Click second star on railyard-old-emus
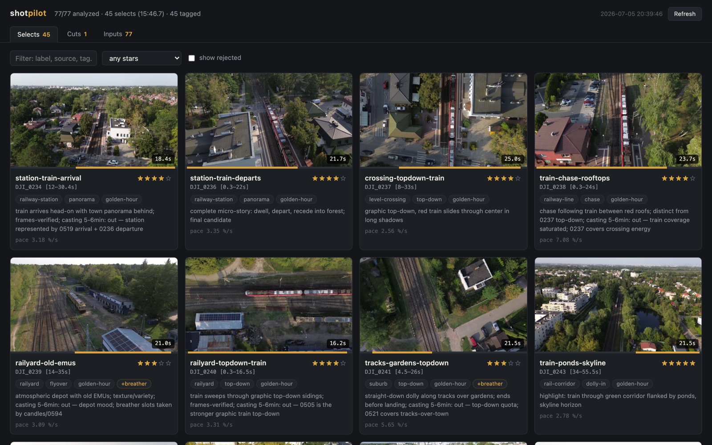The width and height of the screenshot is (712, 445). click(x=148, y=363)
